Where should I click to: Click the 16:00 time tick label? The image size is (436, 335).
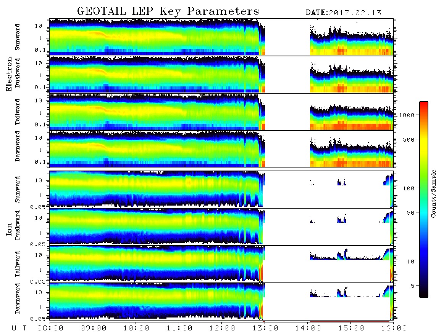click(x=394, y=328)
